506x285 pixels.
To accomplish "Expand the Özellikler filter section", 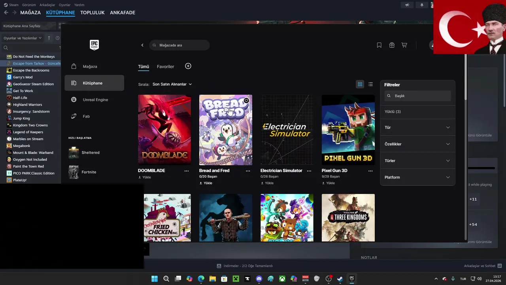I will point(417,144).
